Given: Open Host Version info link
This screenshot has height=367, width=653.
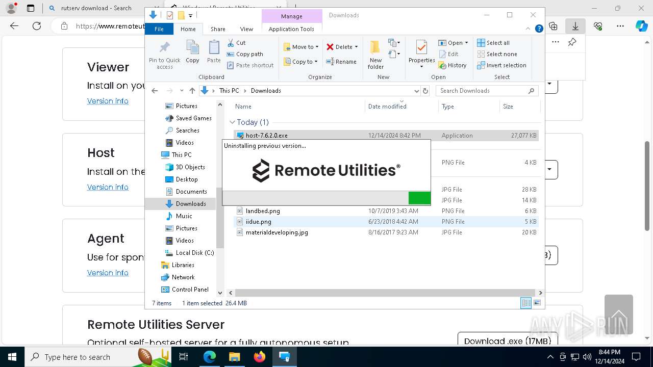Looking at the screenshot, I should point(108,187).
